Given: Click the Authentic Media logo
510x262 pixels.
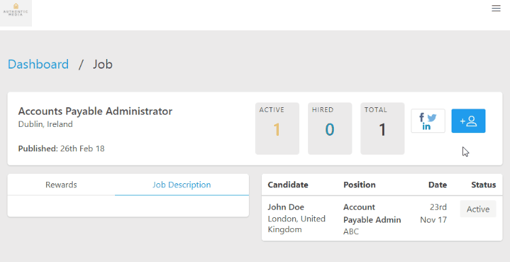Looking at the screenshot, I should pyautogui.click(x=16, y=13).
